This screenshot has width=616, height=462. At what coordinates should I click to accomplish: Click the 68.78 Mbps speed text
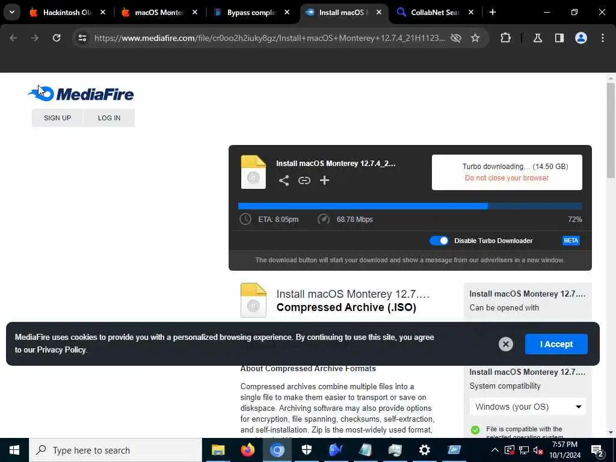[x=354, y=219]
